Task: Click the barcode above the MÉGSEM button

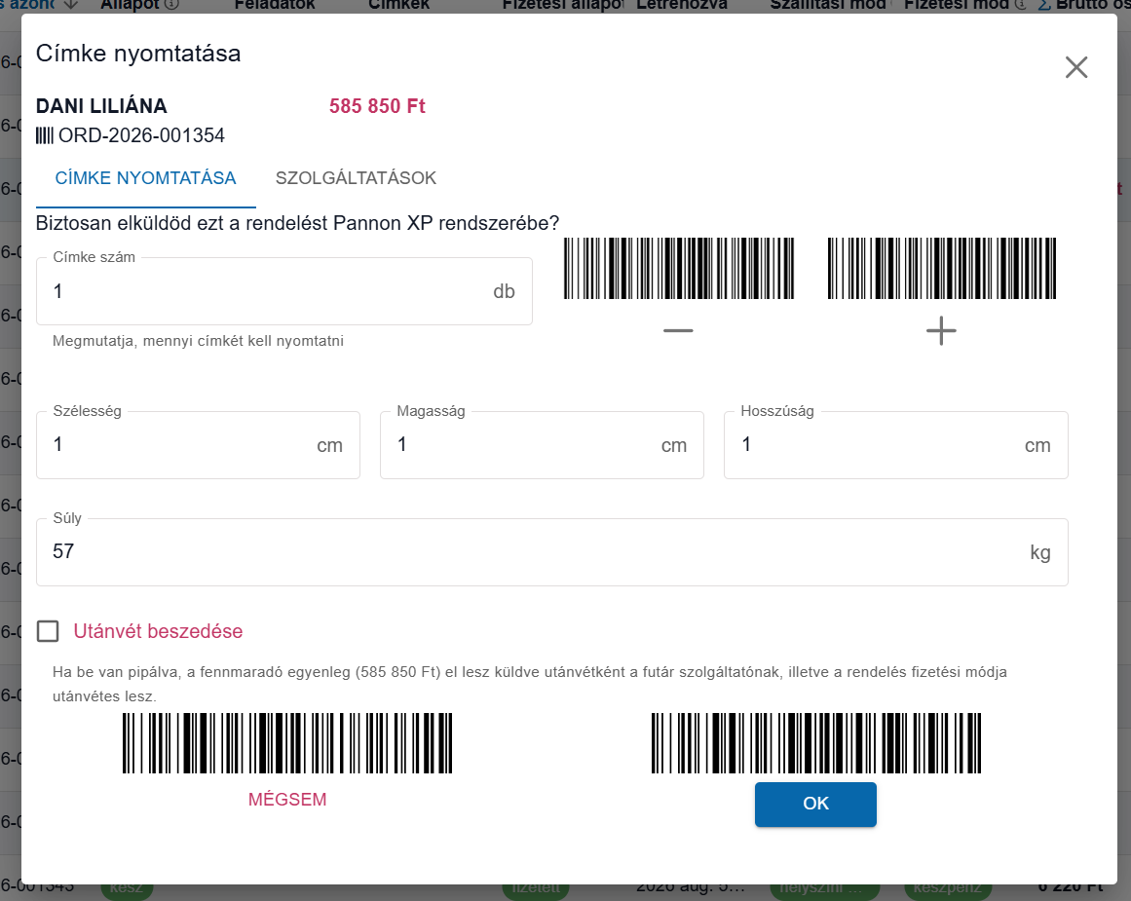Action: click(287, 743)
